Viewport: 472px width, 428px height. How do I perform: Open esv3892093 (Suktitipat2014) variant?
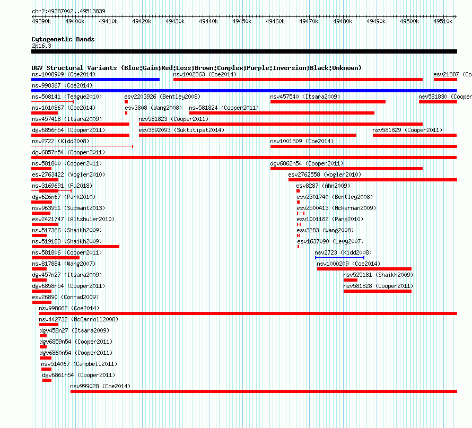pyautogui.click(x=181, y=130)
